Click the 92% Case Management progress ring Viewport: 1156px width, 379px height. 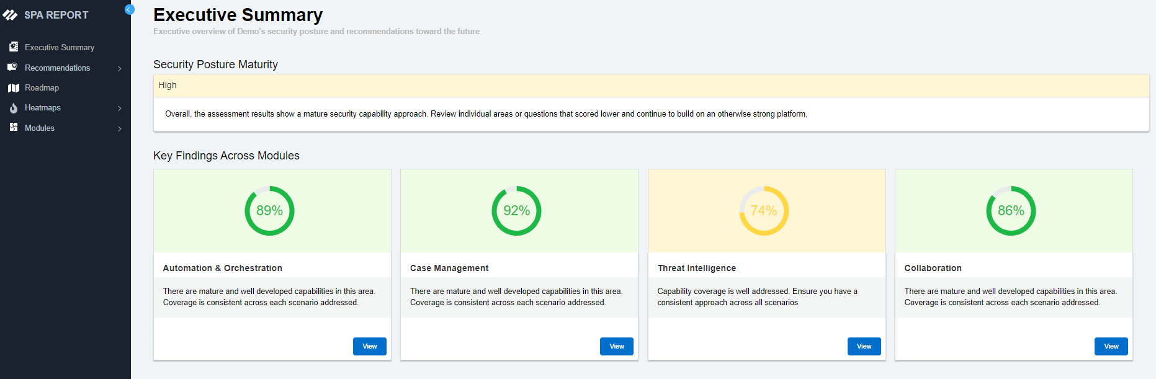coord(516,211)
